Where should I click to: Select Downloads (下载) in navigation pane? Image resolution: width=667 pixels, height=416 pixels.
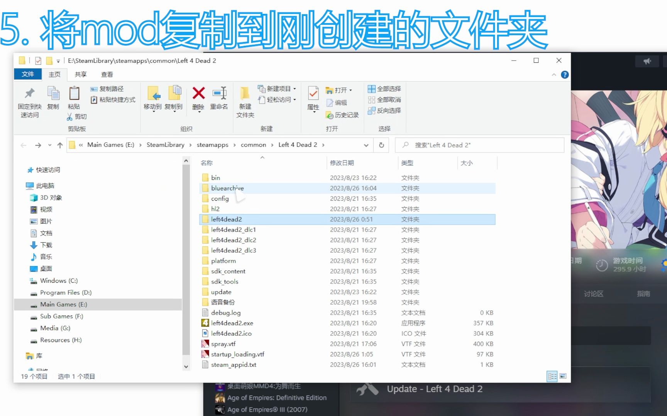41,245
